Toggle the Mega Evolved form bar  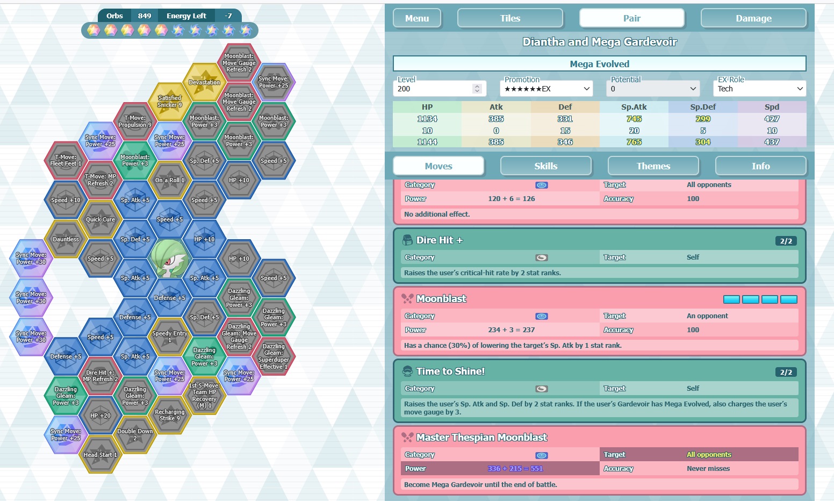(600, 63)
